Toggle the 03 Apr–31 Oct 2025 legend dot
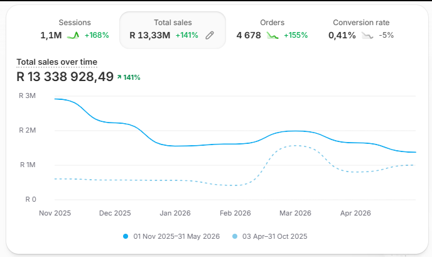Viewport: 432px width, 257px height. coord(235,236)
